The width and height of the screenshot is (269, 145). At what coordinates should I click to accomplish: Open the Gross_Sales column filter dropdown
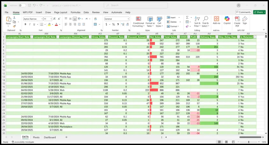click(107, 37)
